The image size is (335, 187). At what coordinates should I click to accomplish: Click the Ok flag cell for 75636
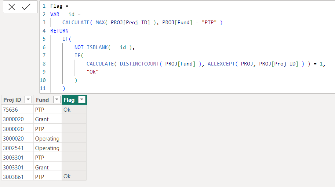click(74, 110)
